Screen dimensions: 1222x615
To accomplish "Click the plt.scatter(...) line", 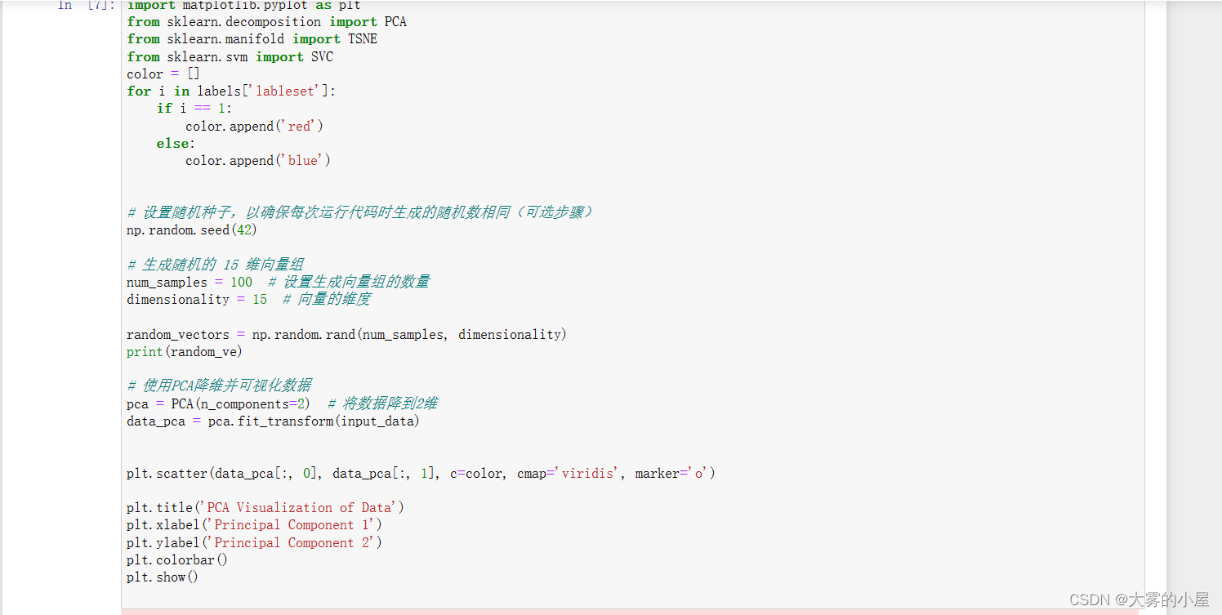I will click(421, 474).
